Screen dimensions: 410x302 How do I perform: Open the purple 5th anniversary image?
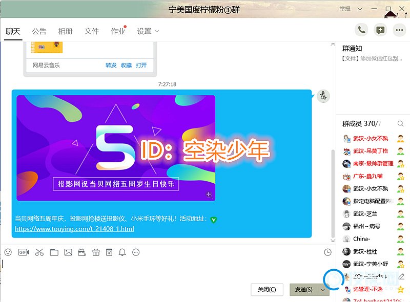(116, 148)
